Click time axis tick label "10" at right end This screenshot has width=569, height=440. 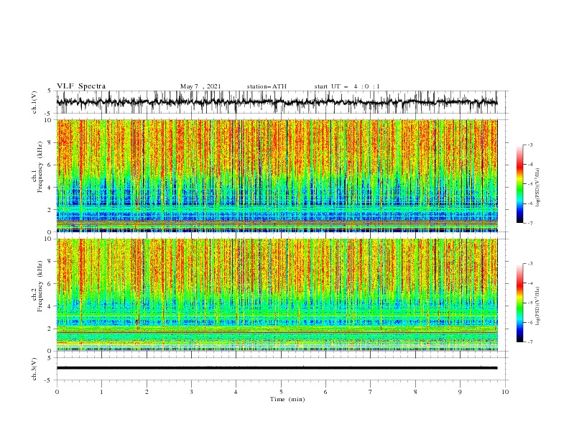point(505,392)
